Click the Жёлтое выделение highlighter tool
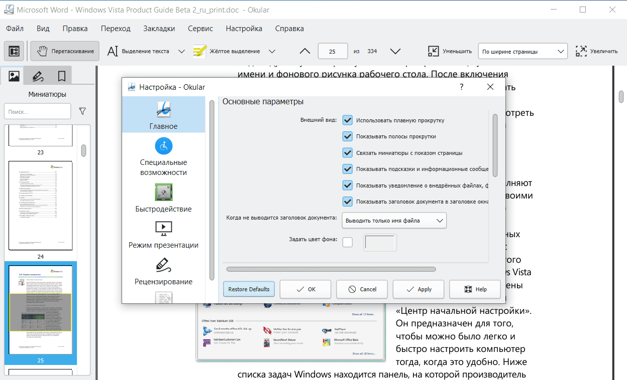 (227, 51)
